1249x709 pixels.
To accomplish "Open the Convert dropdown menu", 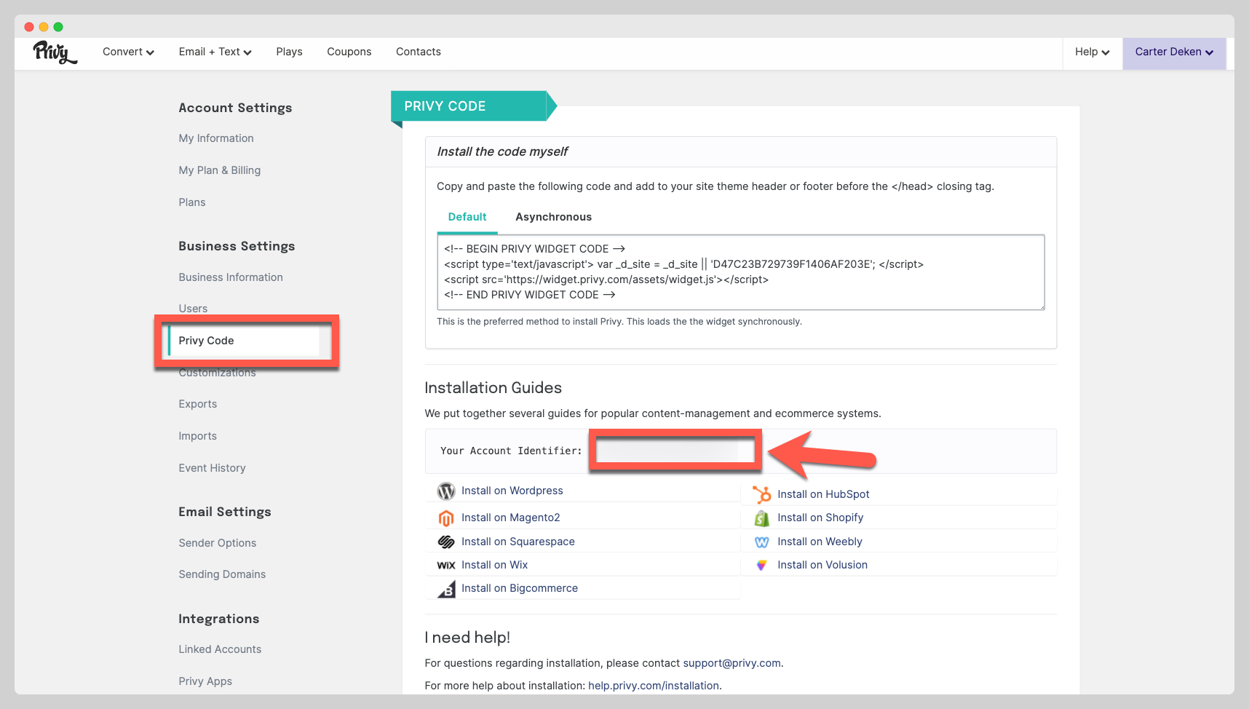I will coord(128,52).
